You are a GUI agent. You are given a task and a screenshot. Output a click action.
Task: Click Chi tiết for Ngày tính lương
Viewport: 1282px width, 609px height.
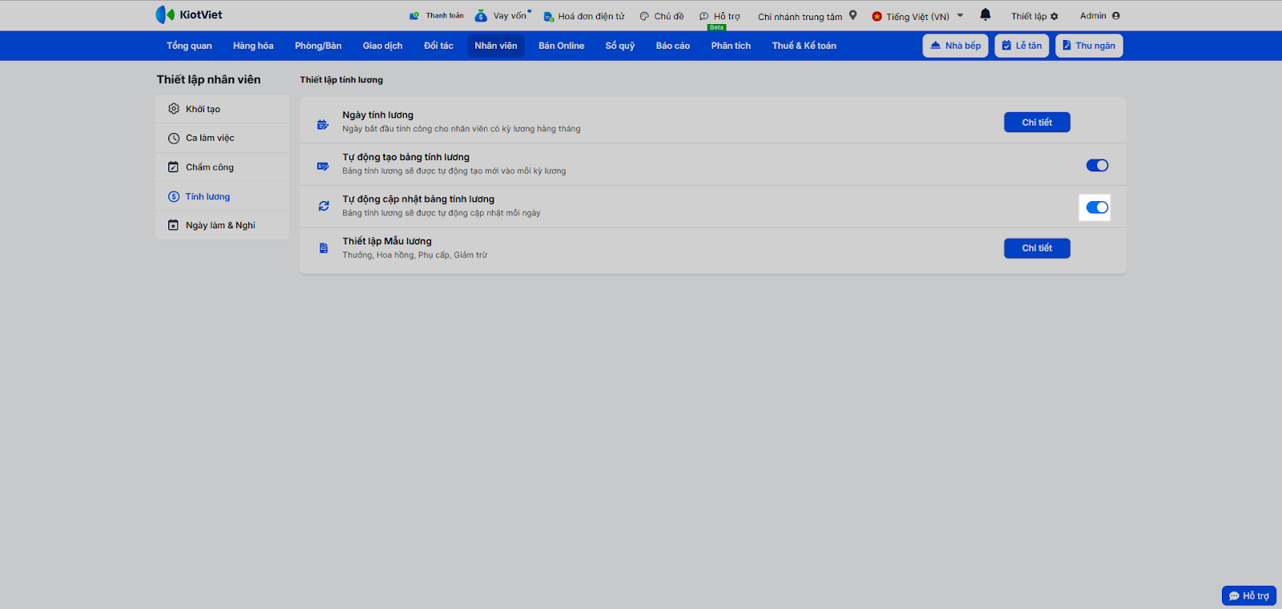(1037, 123)
